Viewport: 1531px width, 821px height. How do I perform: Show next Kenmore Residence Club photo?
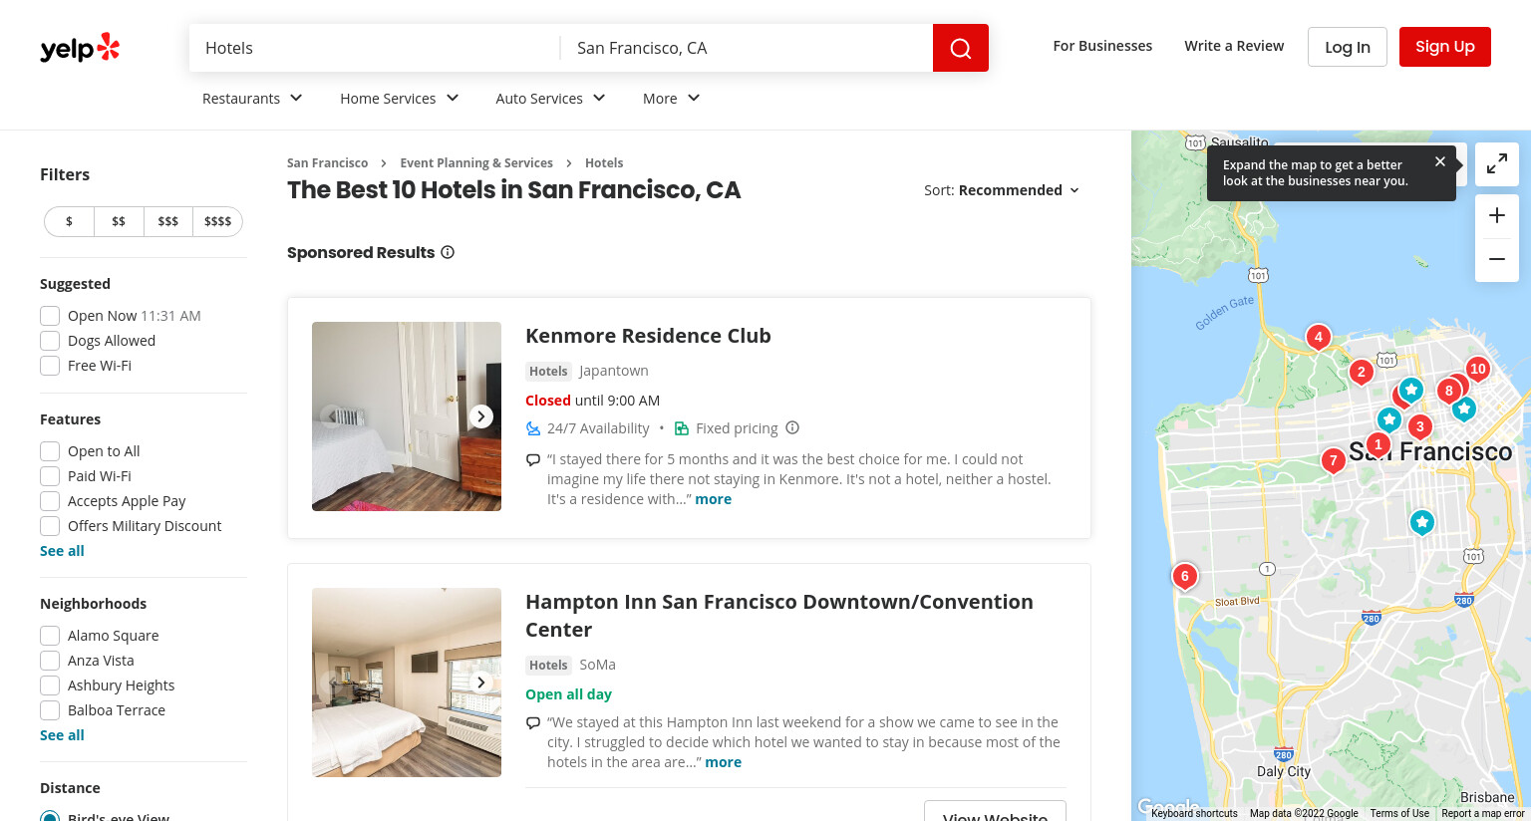481,416
